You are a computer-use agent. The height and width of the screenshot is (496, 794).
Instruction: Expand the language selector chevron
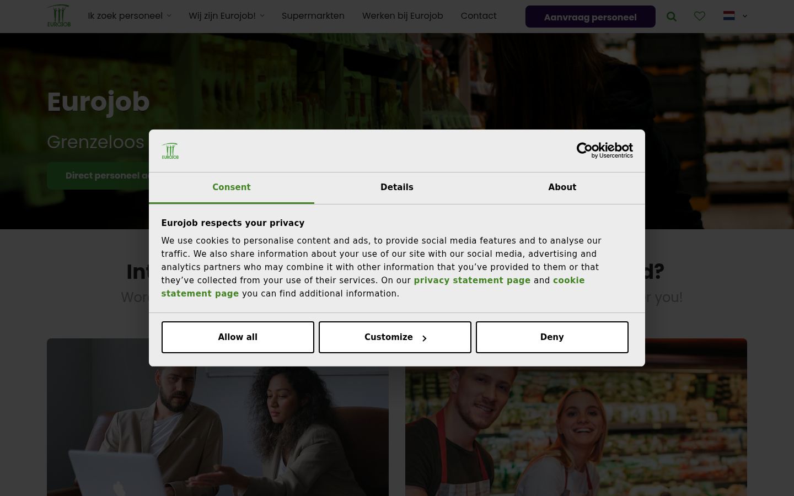(744, 17)
